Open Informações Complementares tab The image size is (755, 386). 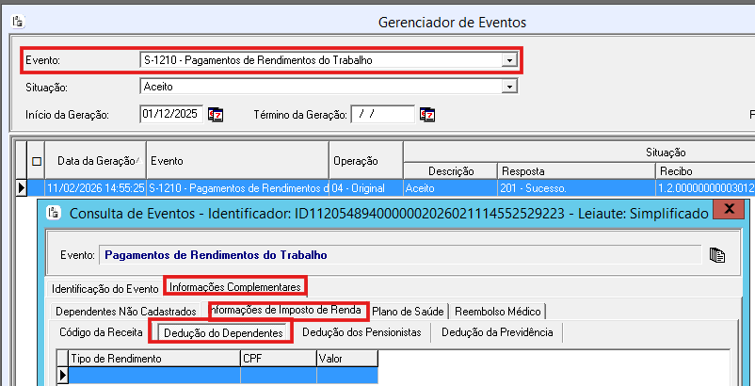tap(235, 286)
